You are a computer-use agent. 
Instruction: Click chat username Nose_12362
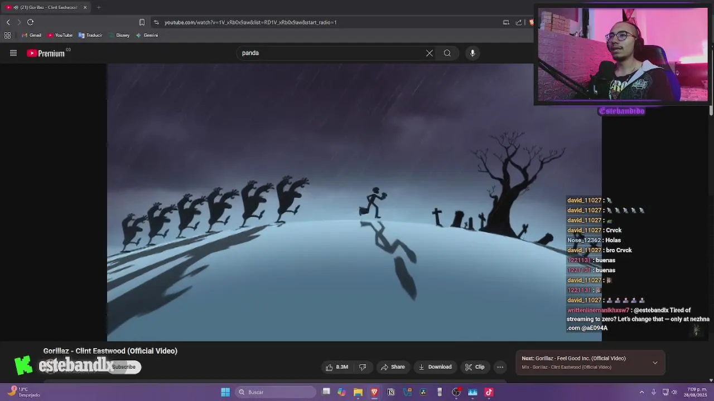click(584, 240)
